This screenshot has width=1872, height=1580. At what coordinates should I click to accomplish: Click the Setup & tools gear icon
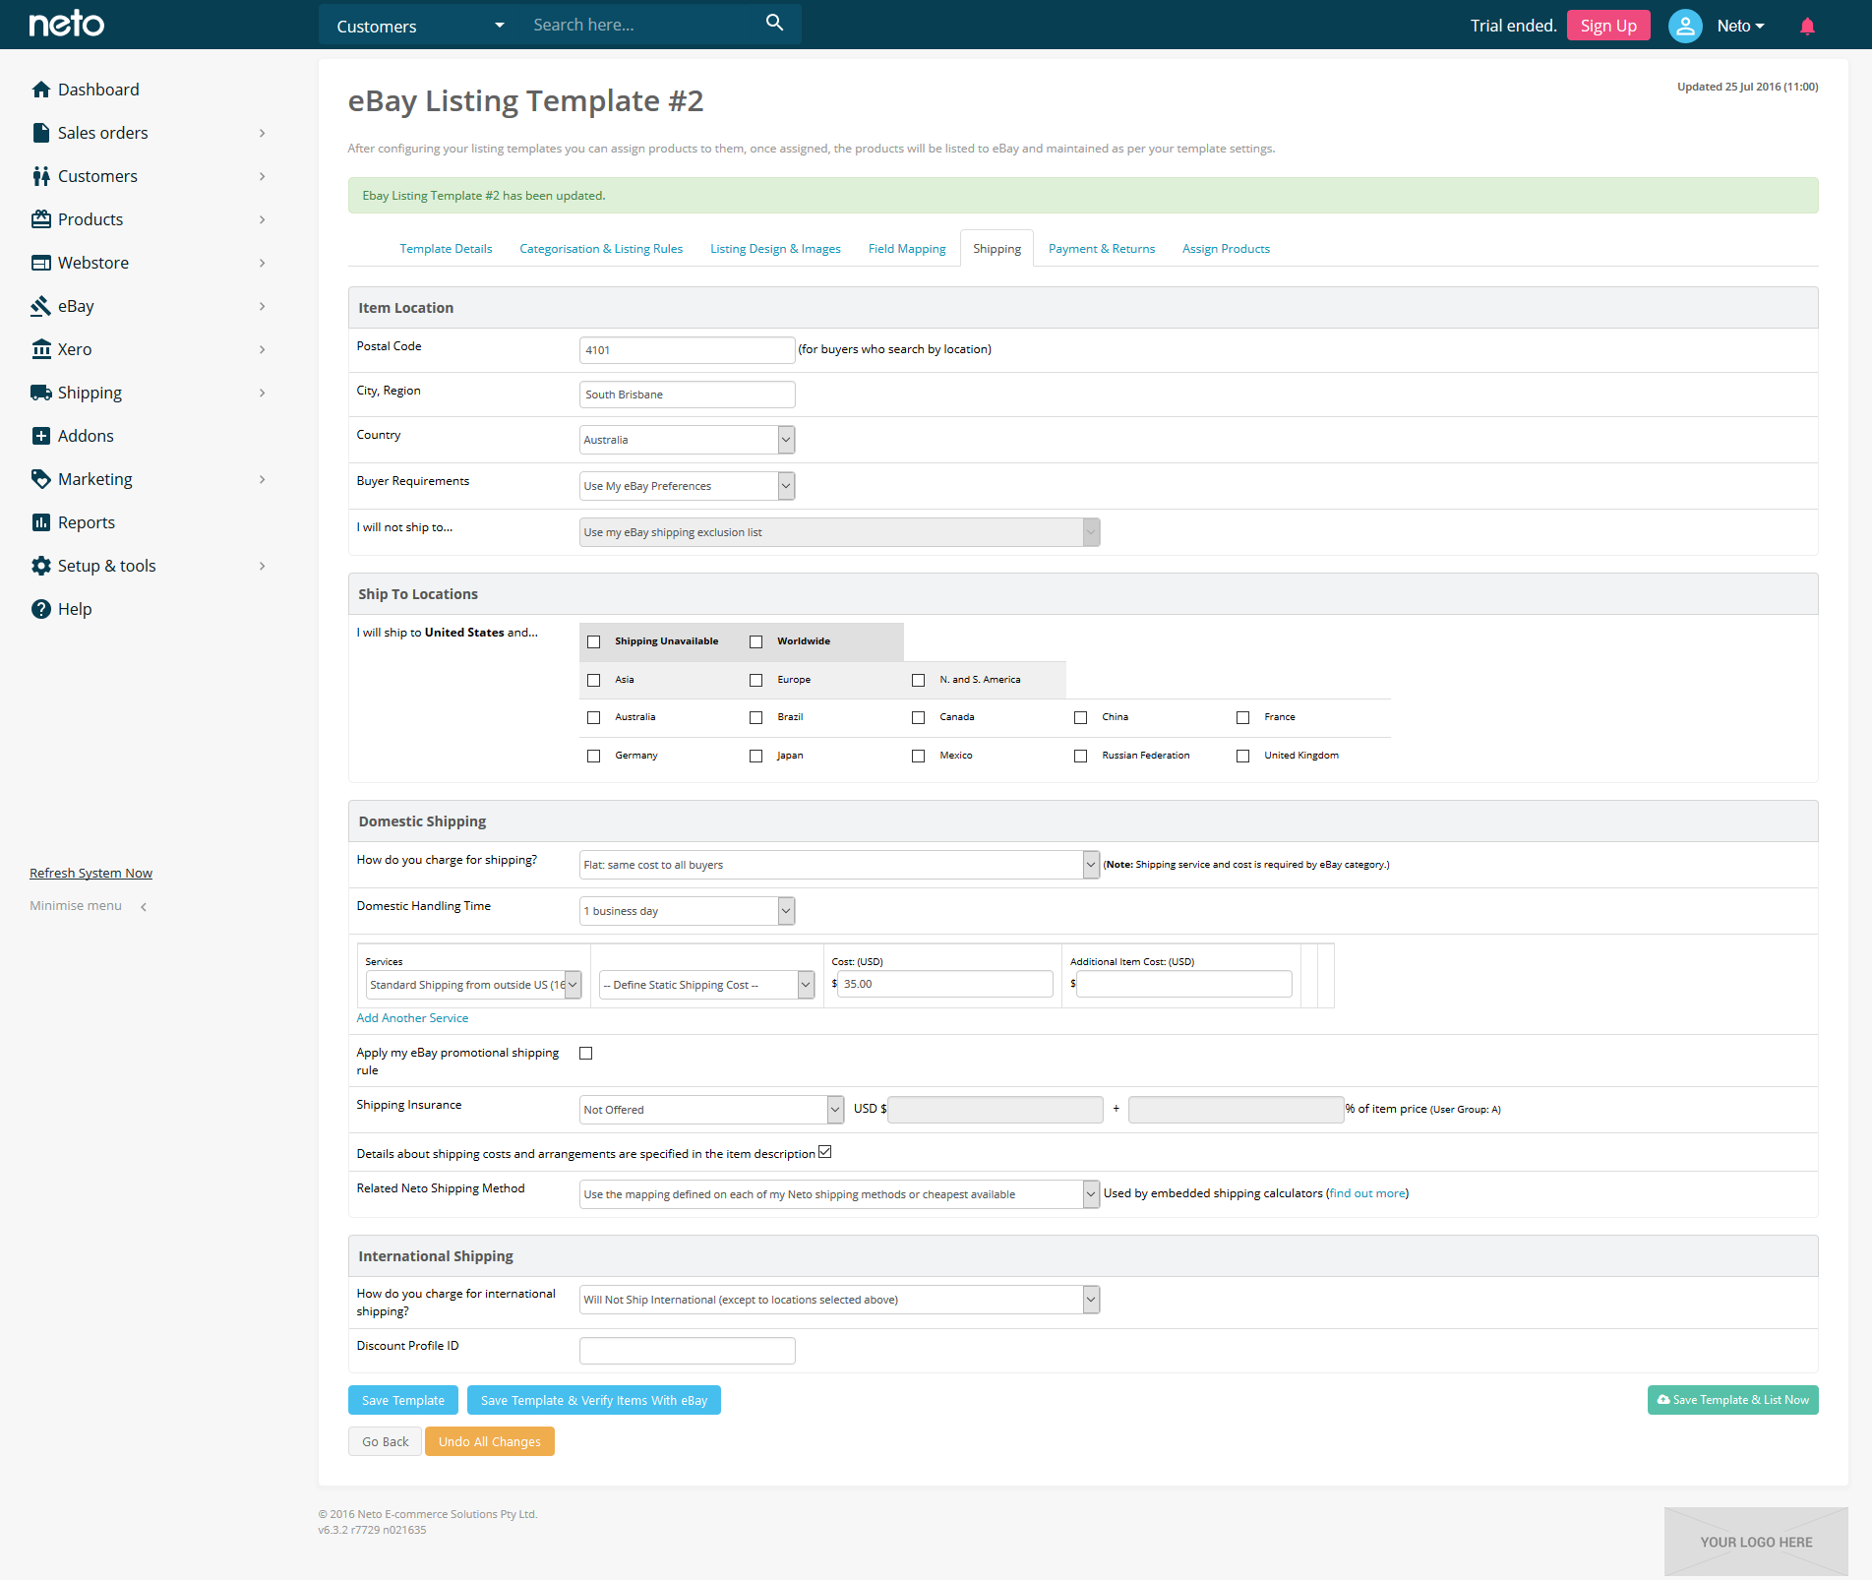pyautogui.click(x=40, y=566)
